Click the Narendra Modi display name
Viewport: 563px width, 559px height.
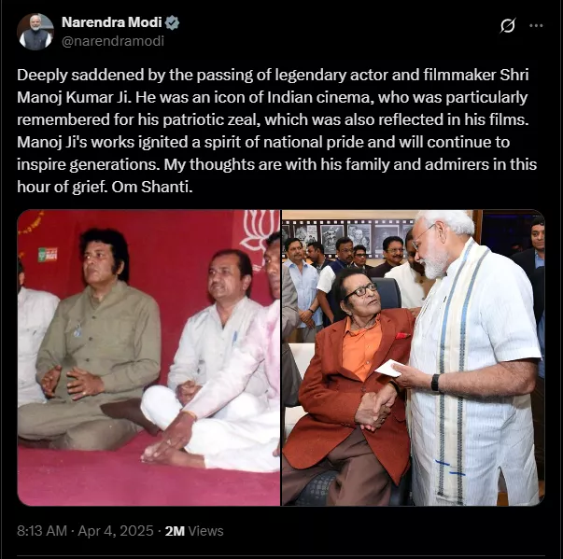[112, 22]
